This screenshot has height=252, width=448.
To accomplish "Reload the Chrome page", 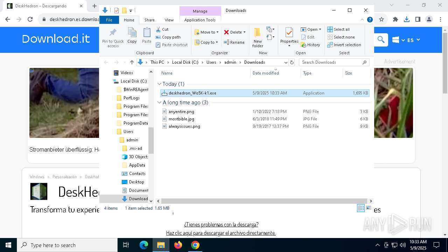I will [x=30, y=19].
